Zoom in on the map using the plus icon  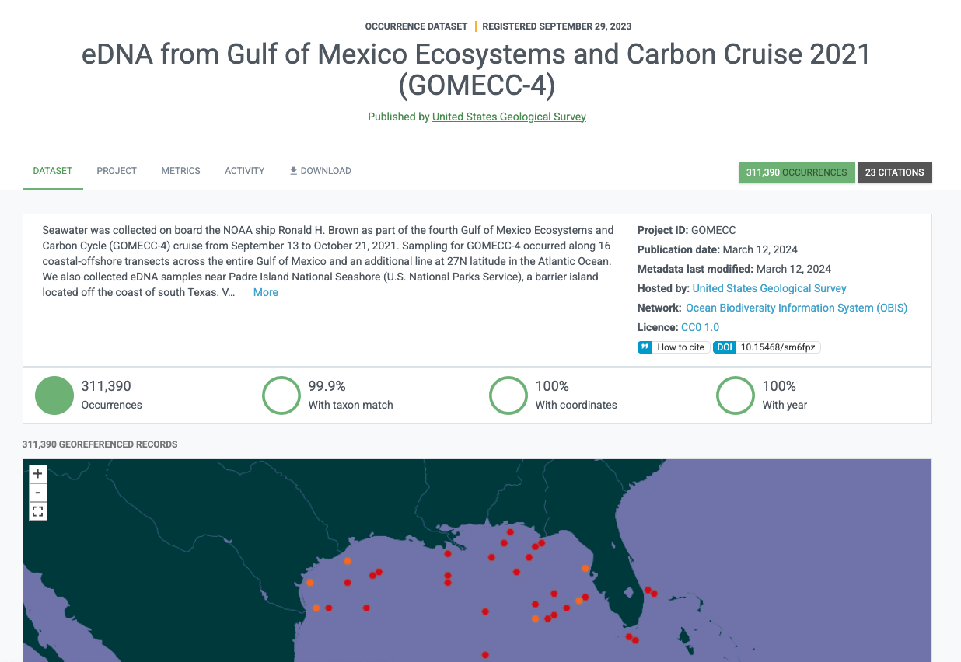[37, 472]
